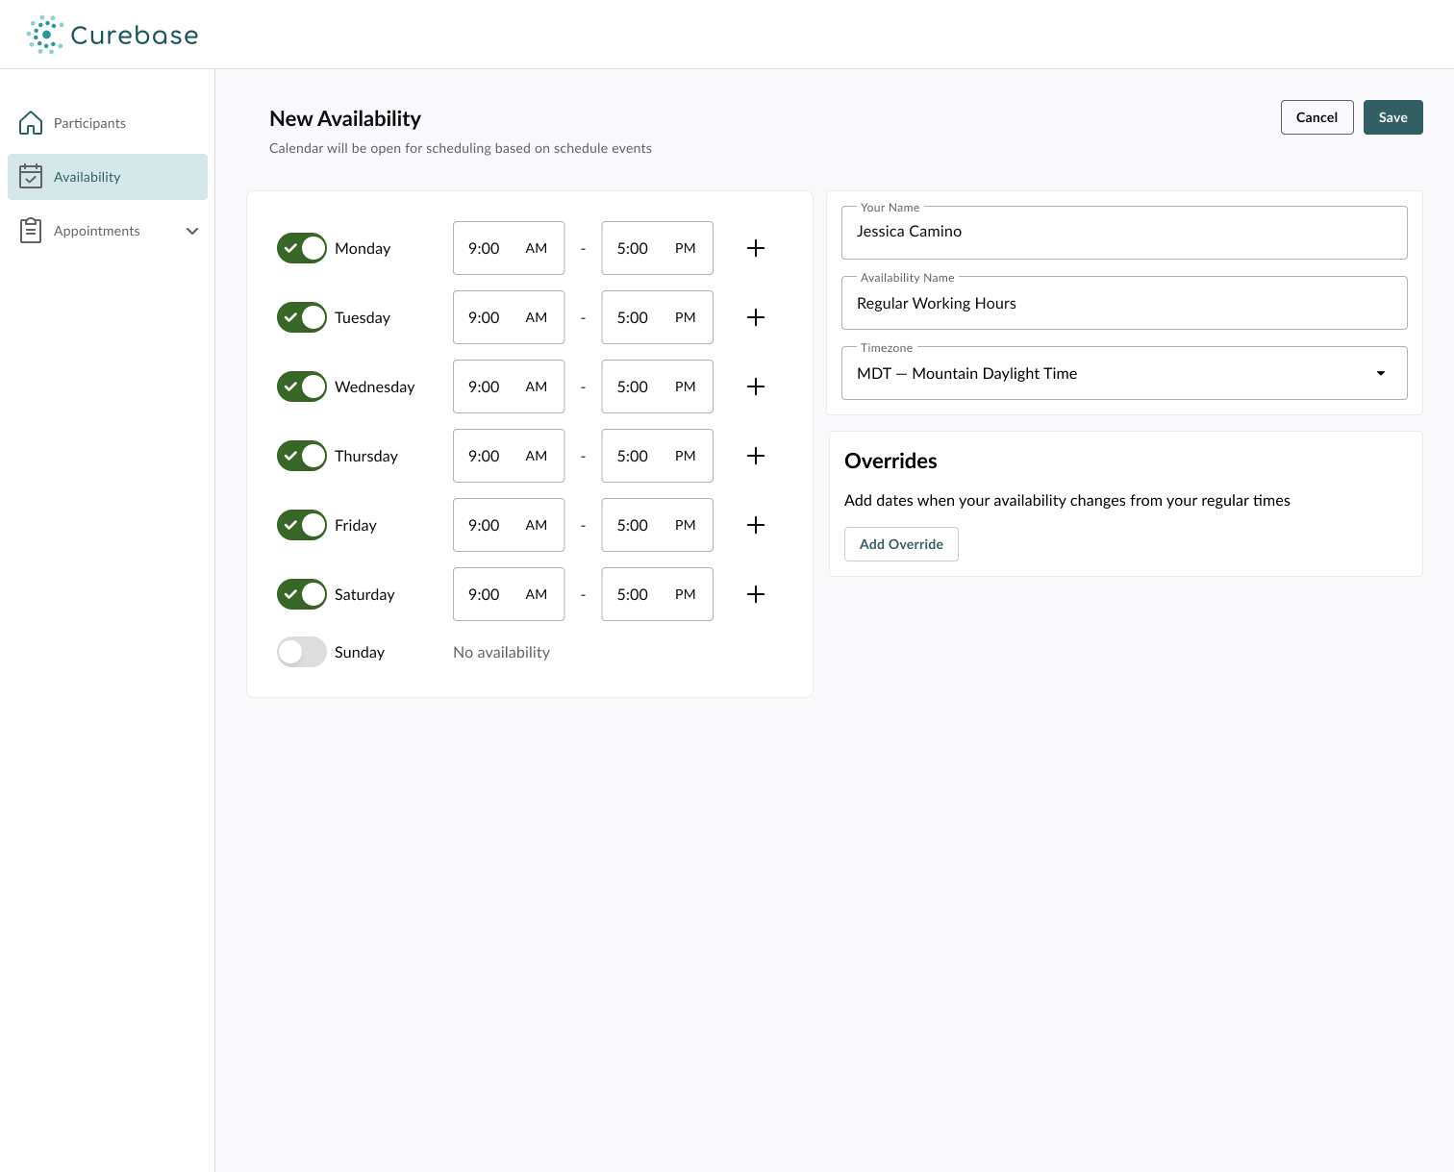The height and width of the screenshot is (1172, 1454).
Task: Click the Availability Name input field
Action: click(x=1123, y=304)
